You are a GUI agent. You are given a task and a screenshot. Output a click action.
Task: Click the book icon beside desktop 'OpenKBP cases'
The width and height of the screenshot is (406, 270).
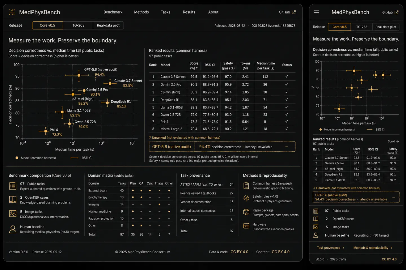tap(13, 199)
